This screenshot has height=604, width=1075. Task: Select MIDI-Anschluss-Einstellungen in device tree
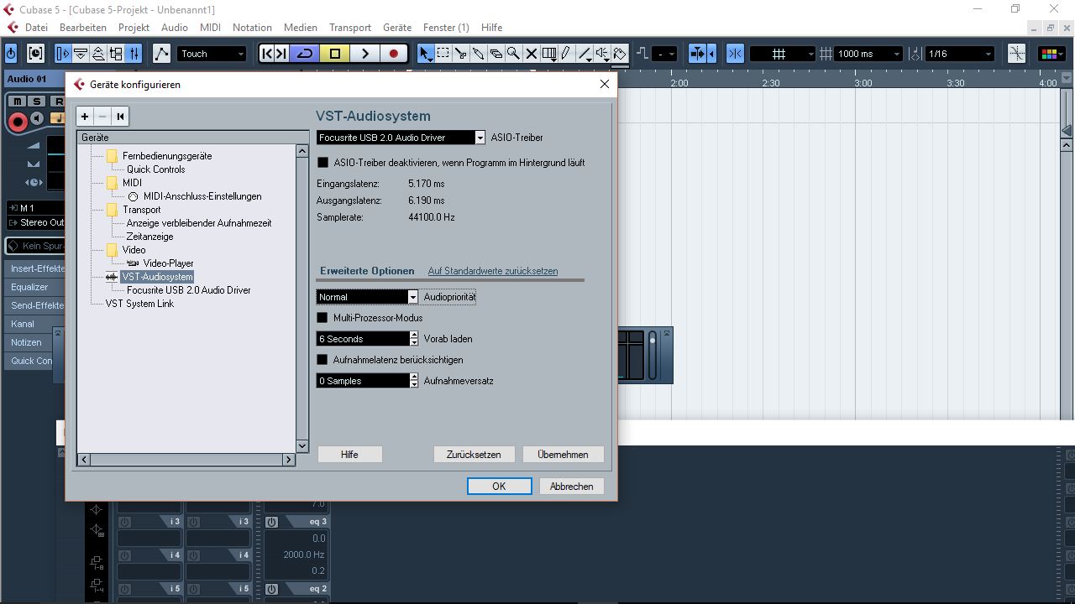(202, 196)
